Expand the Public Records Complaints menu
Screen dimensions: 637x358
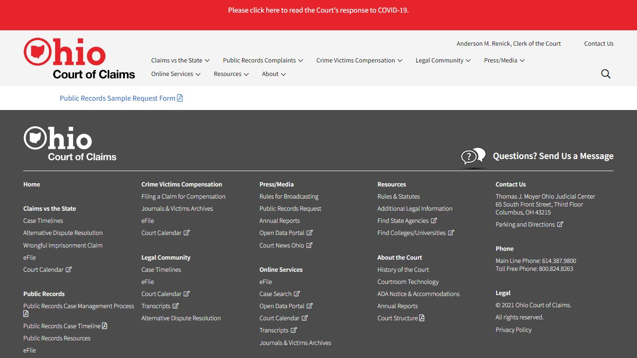click(263, 60)
